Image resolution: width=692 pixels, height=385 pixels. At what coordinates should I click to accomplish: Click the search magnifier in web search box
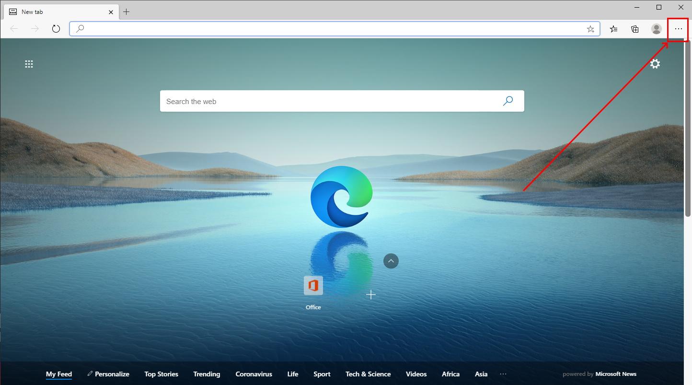click(x=508, y=101)
